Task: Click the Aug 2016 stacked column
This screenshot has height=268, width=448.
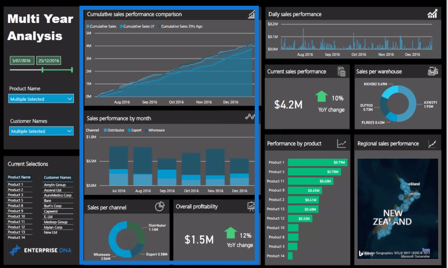Action: pyautogui.click(x=143, y=166)
